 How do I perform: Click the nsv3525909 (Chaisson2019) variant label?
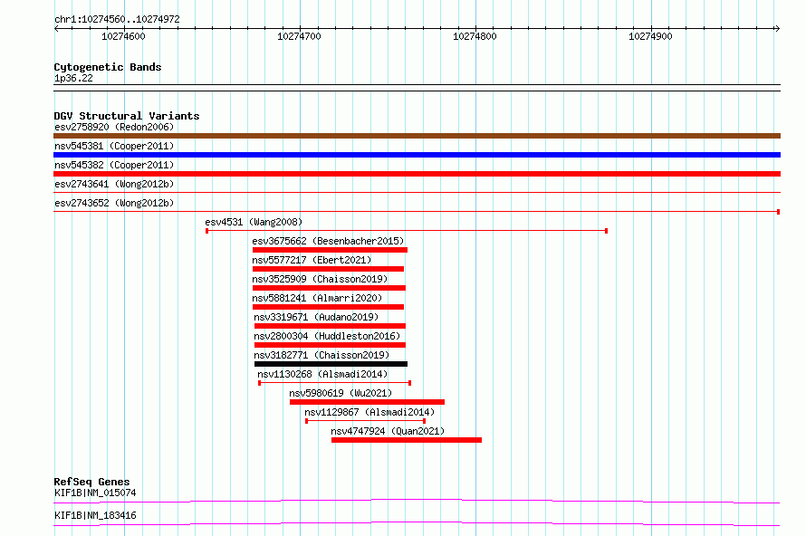coord(320,279)
